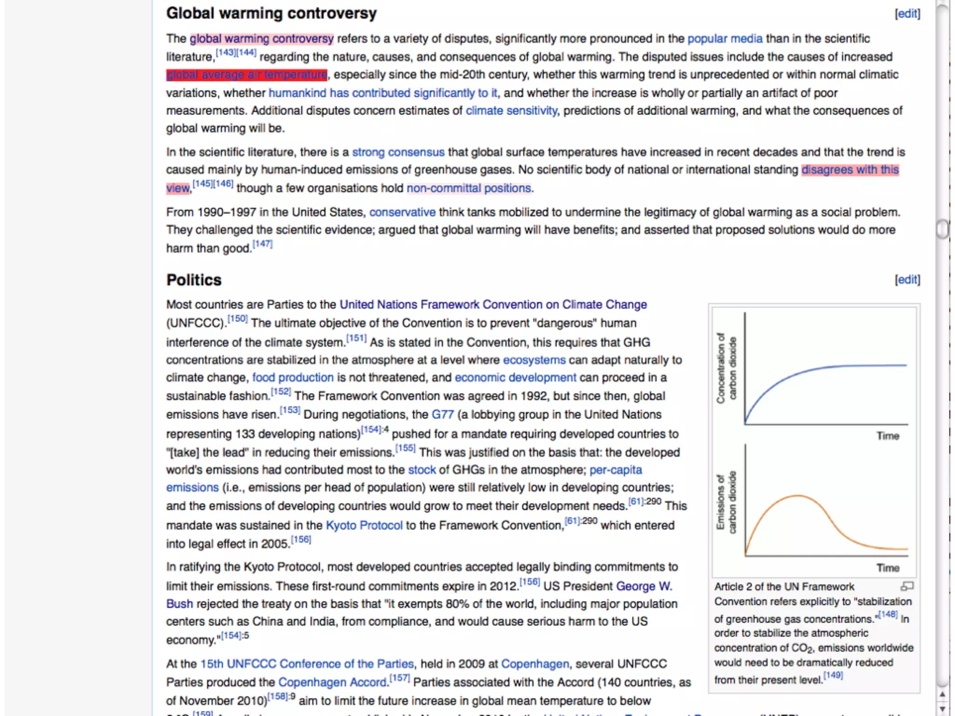Click the vertical scrollbar thumb
The height and width of the screenshot is (716, 955).
pos(942,229)
